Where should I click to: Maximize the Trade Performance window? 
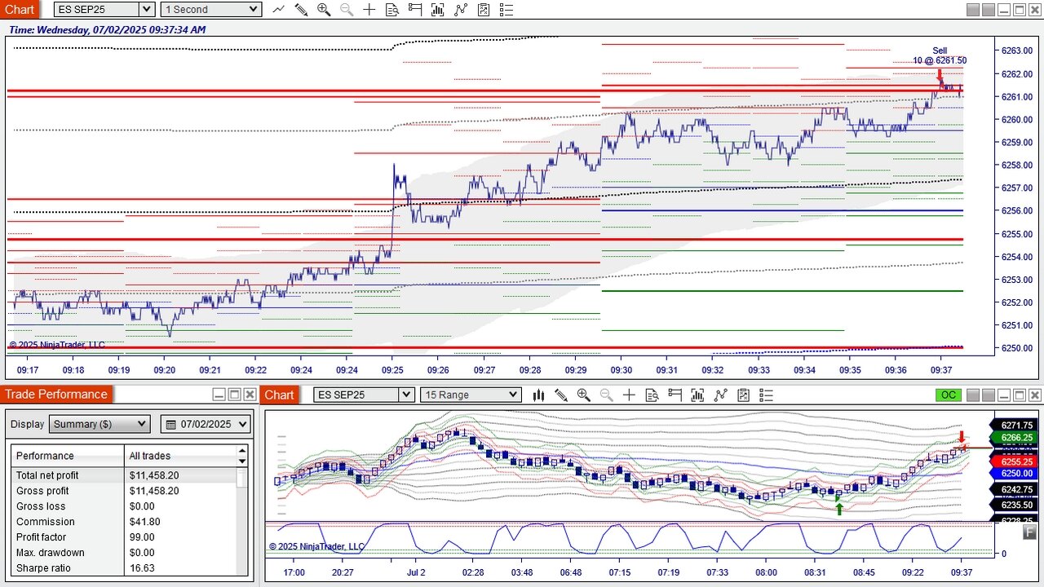[234, 395]
